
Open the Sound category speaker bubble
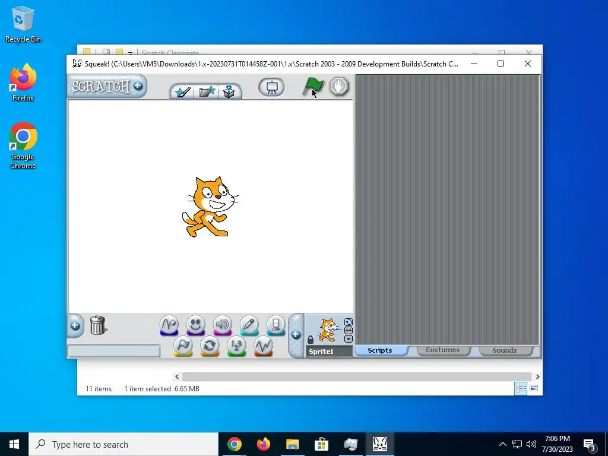(222, 325)
